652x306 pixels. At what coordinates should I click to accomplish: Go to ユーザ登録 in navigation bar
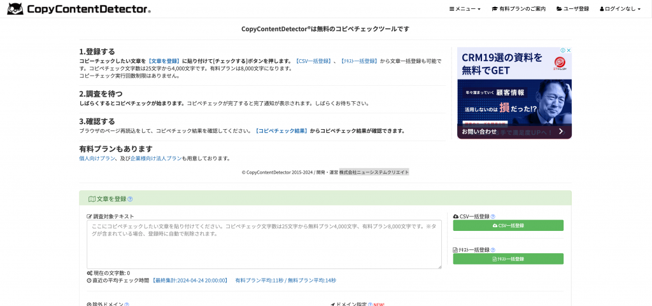(572, 9)
